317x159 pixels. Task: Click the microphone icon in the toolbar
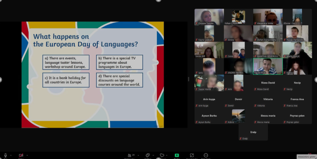pyautogui.click(x=5, y=155)
